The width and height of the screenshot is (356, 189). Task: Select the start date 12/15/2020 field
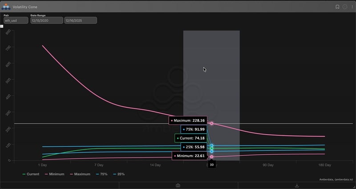(47, 20)
